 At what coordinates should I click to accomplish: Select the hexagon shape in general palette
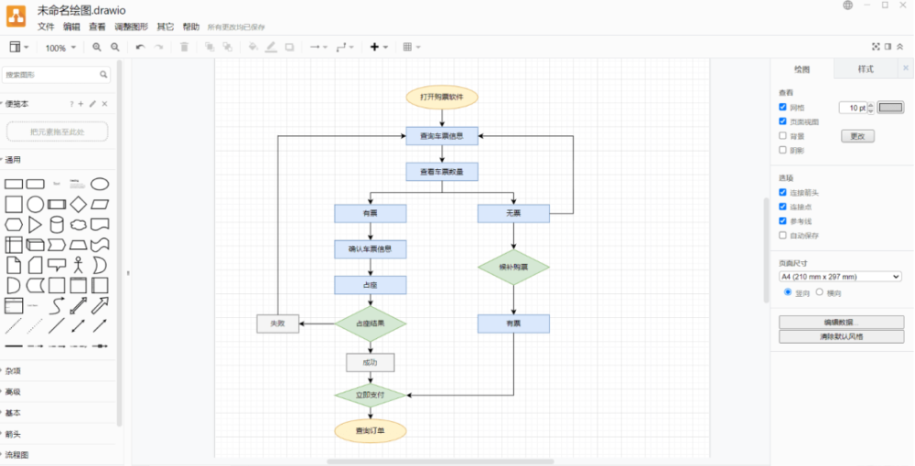[14, 225]
